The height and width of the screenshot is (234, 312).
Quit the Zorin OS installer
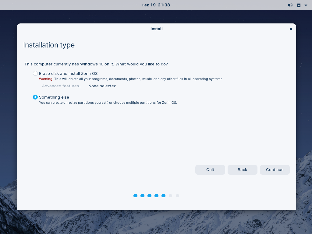210,169
